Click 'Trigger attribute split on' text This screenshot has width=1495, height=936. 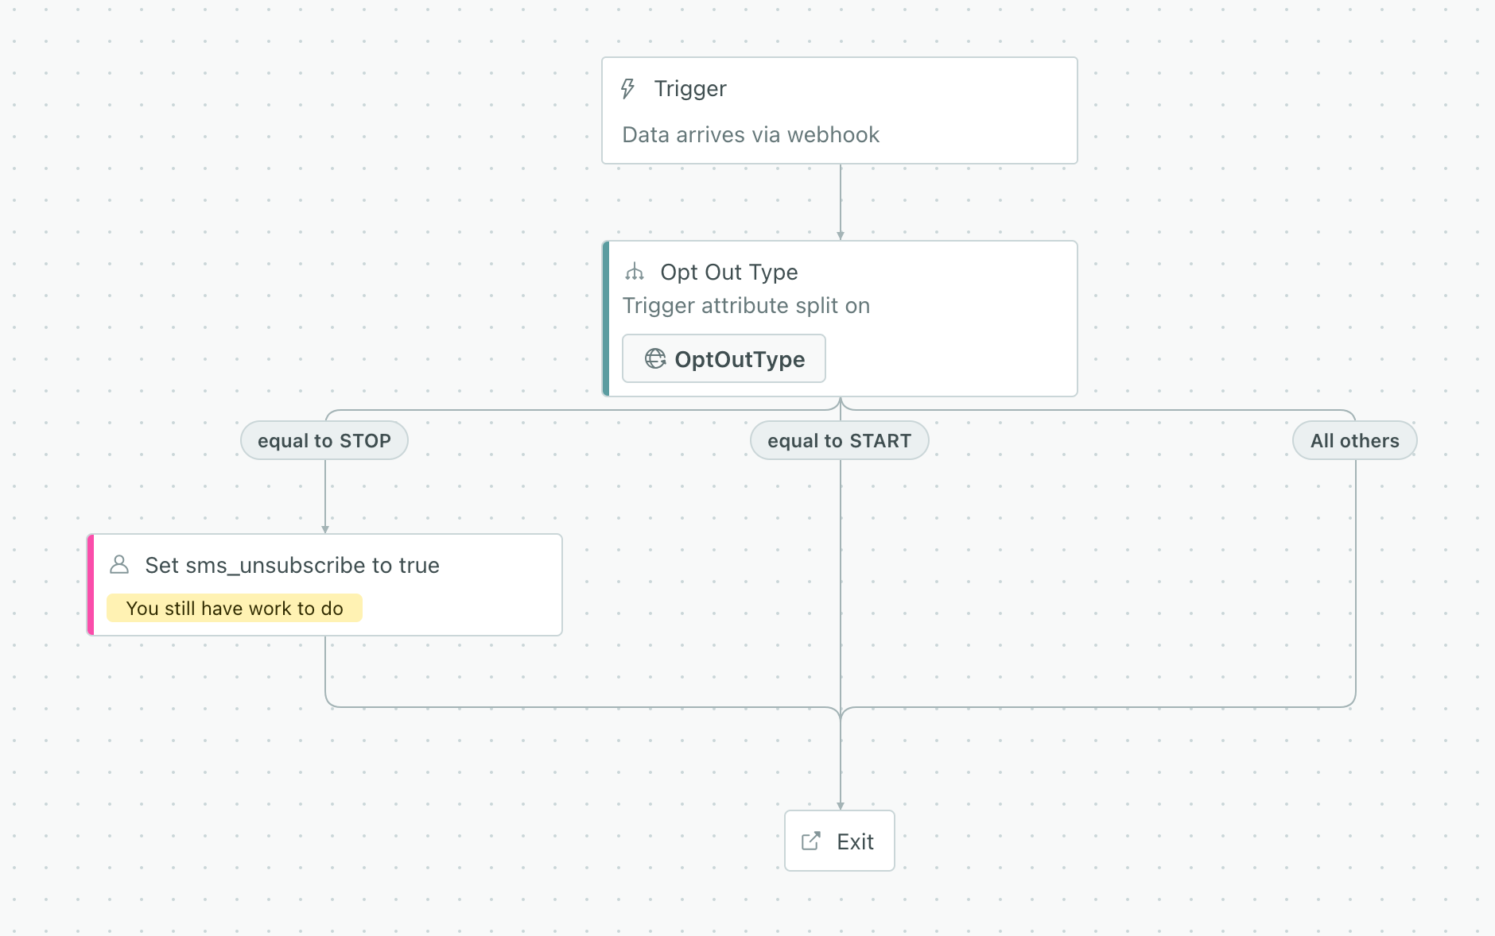746,306
